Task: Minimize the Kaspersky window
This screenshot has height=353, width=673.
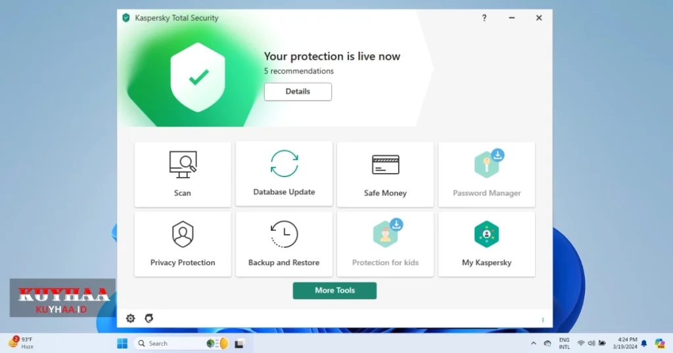Action: pyautogui.click(x=511, y=18)
